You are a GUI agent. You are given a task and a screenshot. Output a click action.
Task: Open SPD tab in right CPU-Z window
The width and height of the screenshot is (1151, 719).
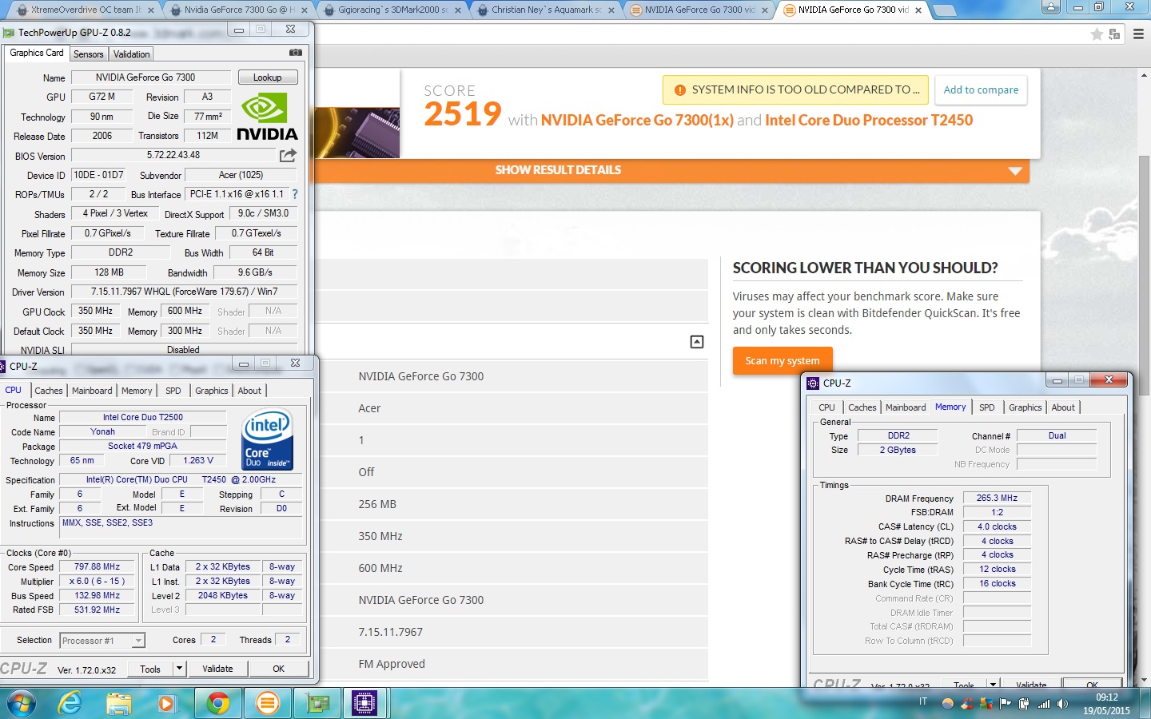pyautogui.click(x=987, y=407)
